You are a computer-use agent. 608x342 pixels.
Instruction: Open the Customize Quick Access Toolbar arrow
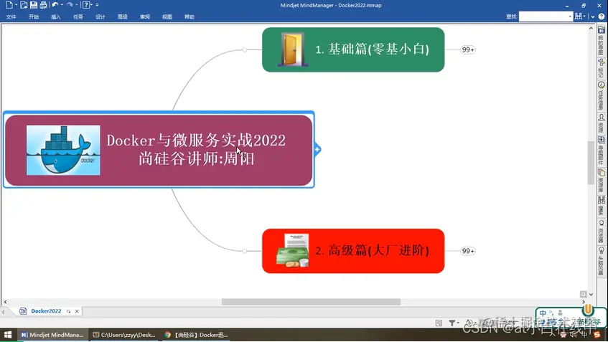point(97,5)
